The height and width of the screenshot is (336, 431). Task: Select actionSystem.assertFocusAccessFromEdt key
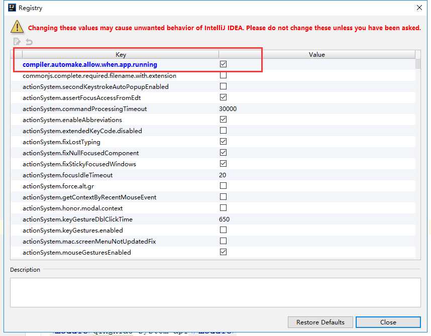81,97
